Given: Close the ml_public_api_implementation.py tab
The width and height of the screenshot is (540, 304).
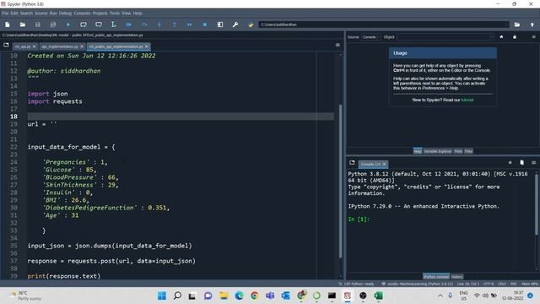Looking at the screenshot, I should click(146, 46).
